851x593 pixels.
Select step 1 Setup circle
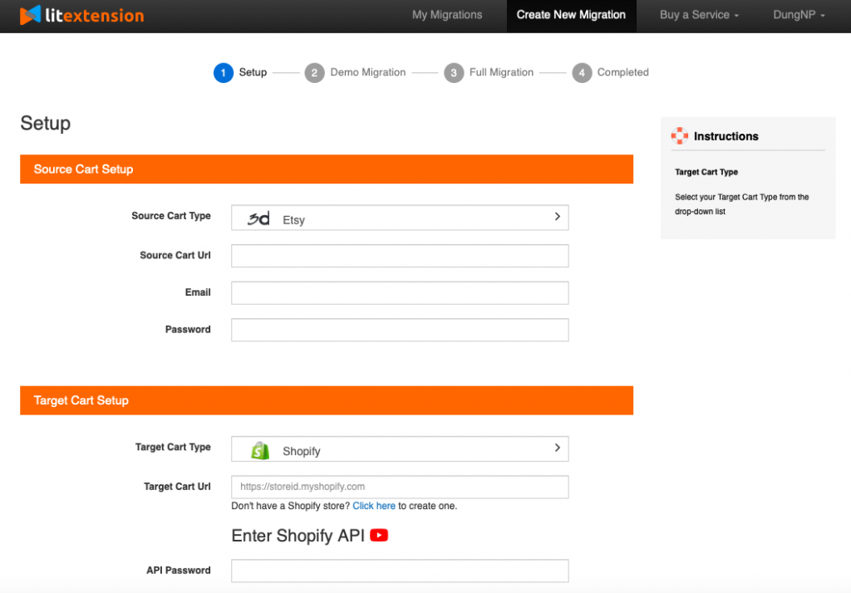pyautogui.click(x=223, y=73)
